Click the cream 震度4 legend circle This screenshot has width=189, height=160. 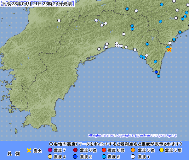click(x=50, y=157)
